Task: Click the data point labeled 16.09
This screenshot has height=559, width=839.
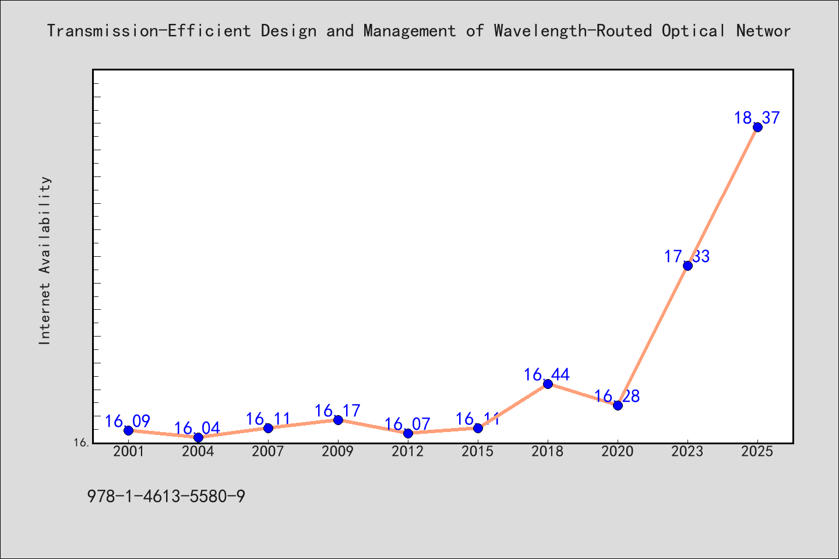Action: 128,430
